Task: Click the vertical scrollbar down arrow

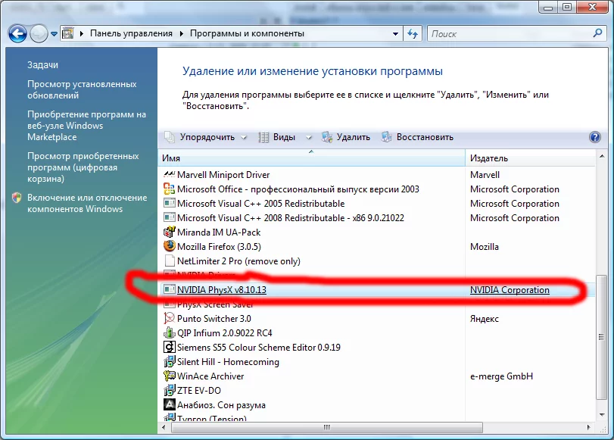Action: (601, 414)
